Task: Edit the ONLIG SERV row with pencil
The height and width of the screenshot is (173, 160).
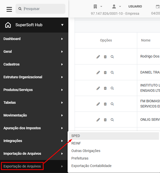Action: click(98, 120)
